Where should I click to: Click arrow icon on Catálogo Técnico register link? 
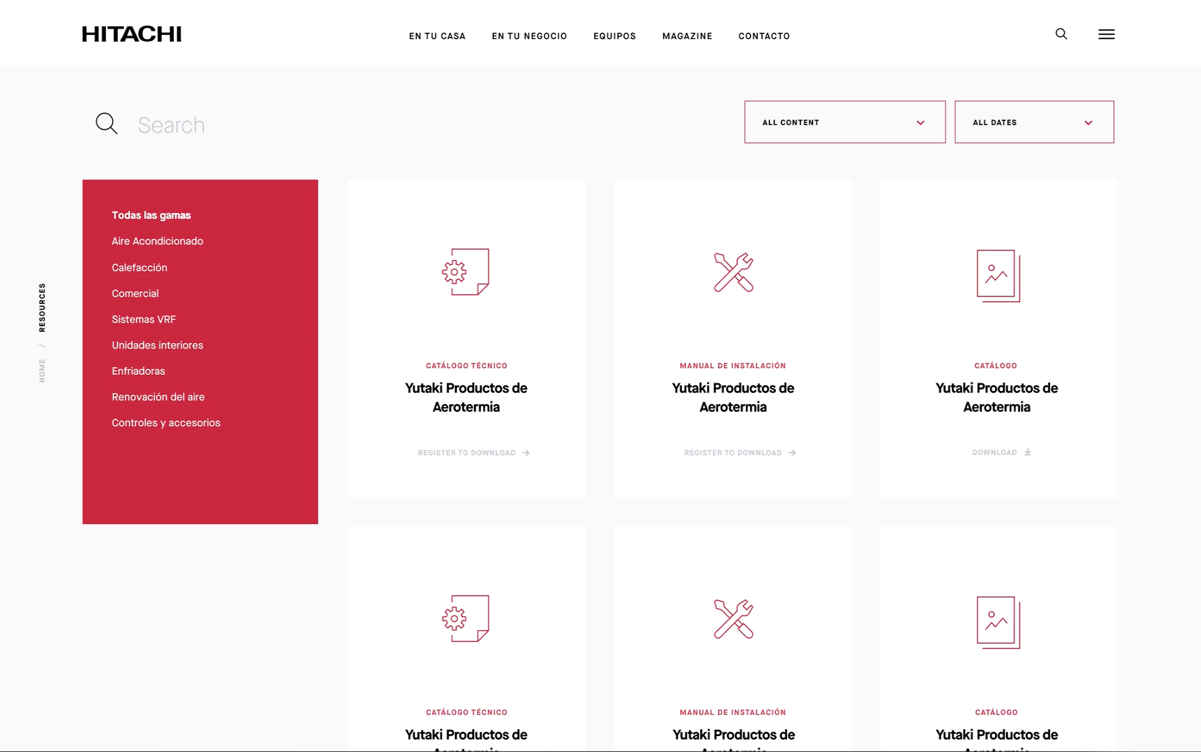(526, 453)
